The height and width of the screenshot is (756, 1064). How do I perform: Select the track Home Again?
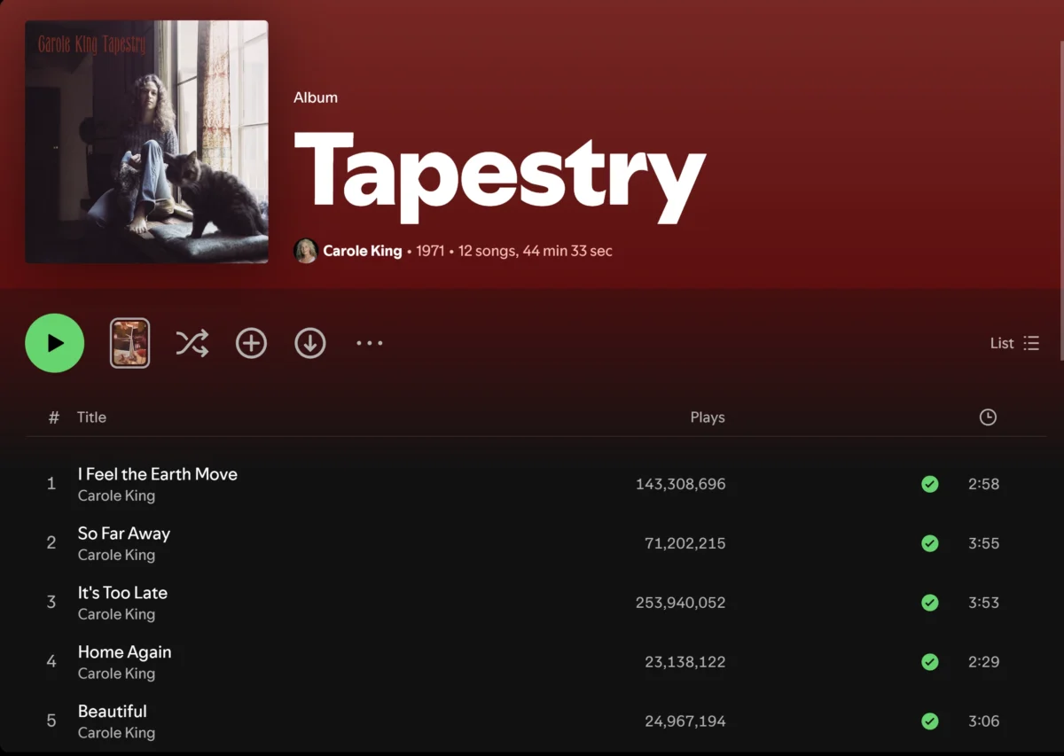[125, 652]
